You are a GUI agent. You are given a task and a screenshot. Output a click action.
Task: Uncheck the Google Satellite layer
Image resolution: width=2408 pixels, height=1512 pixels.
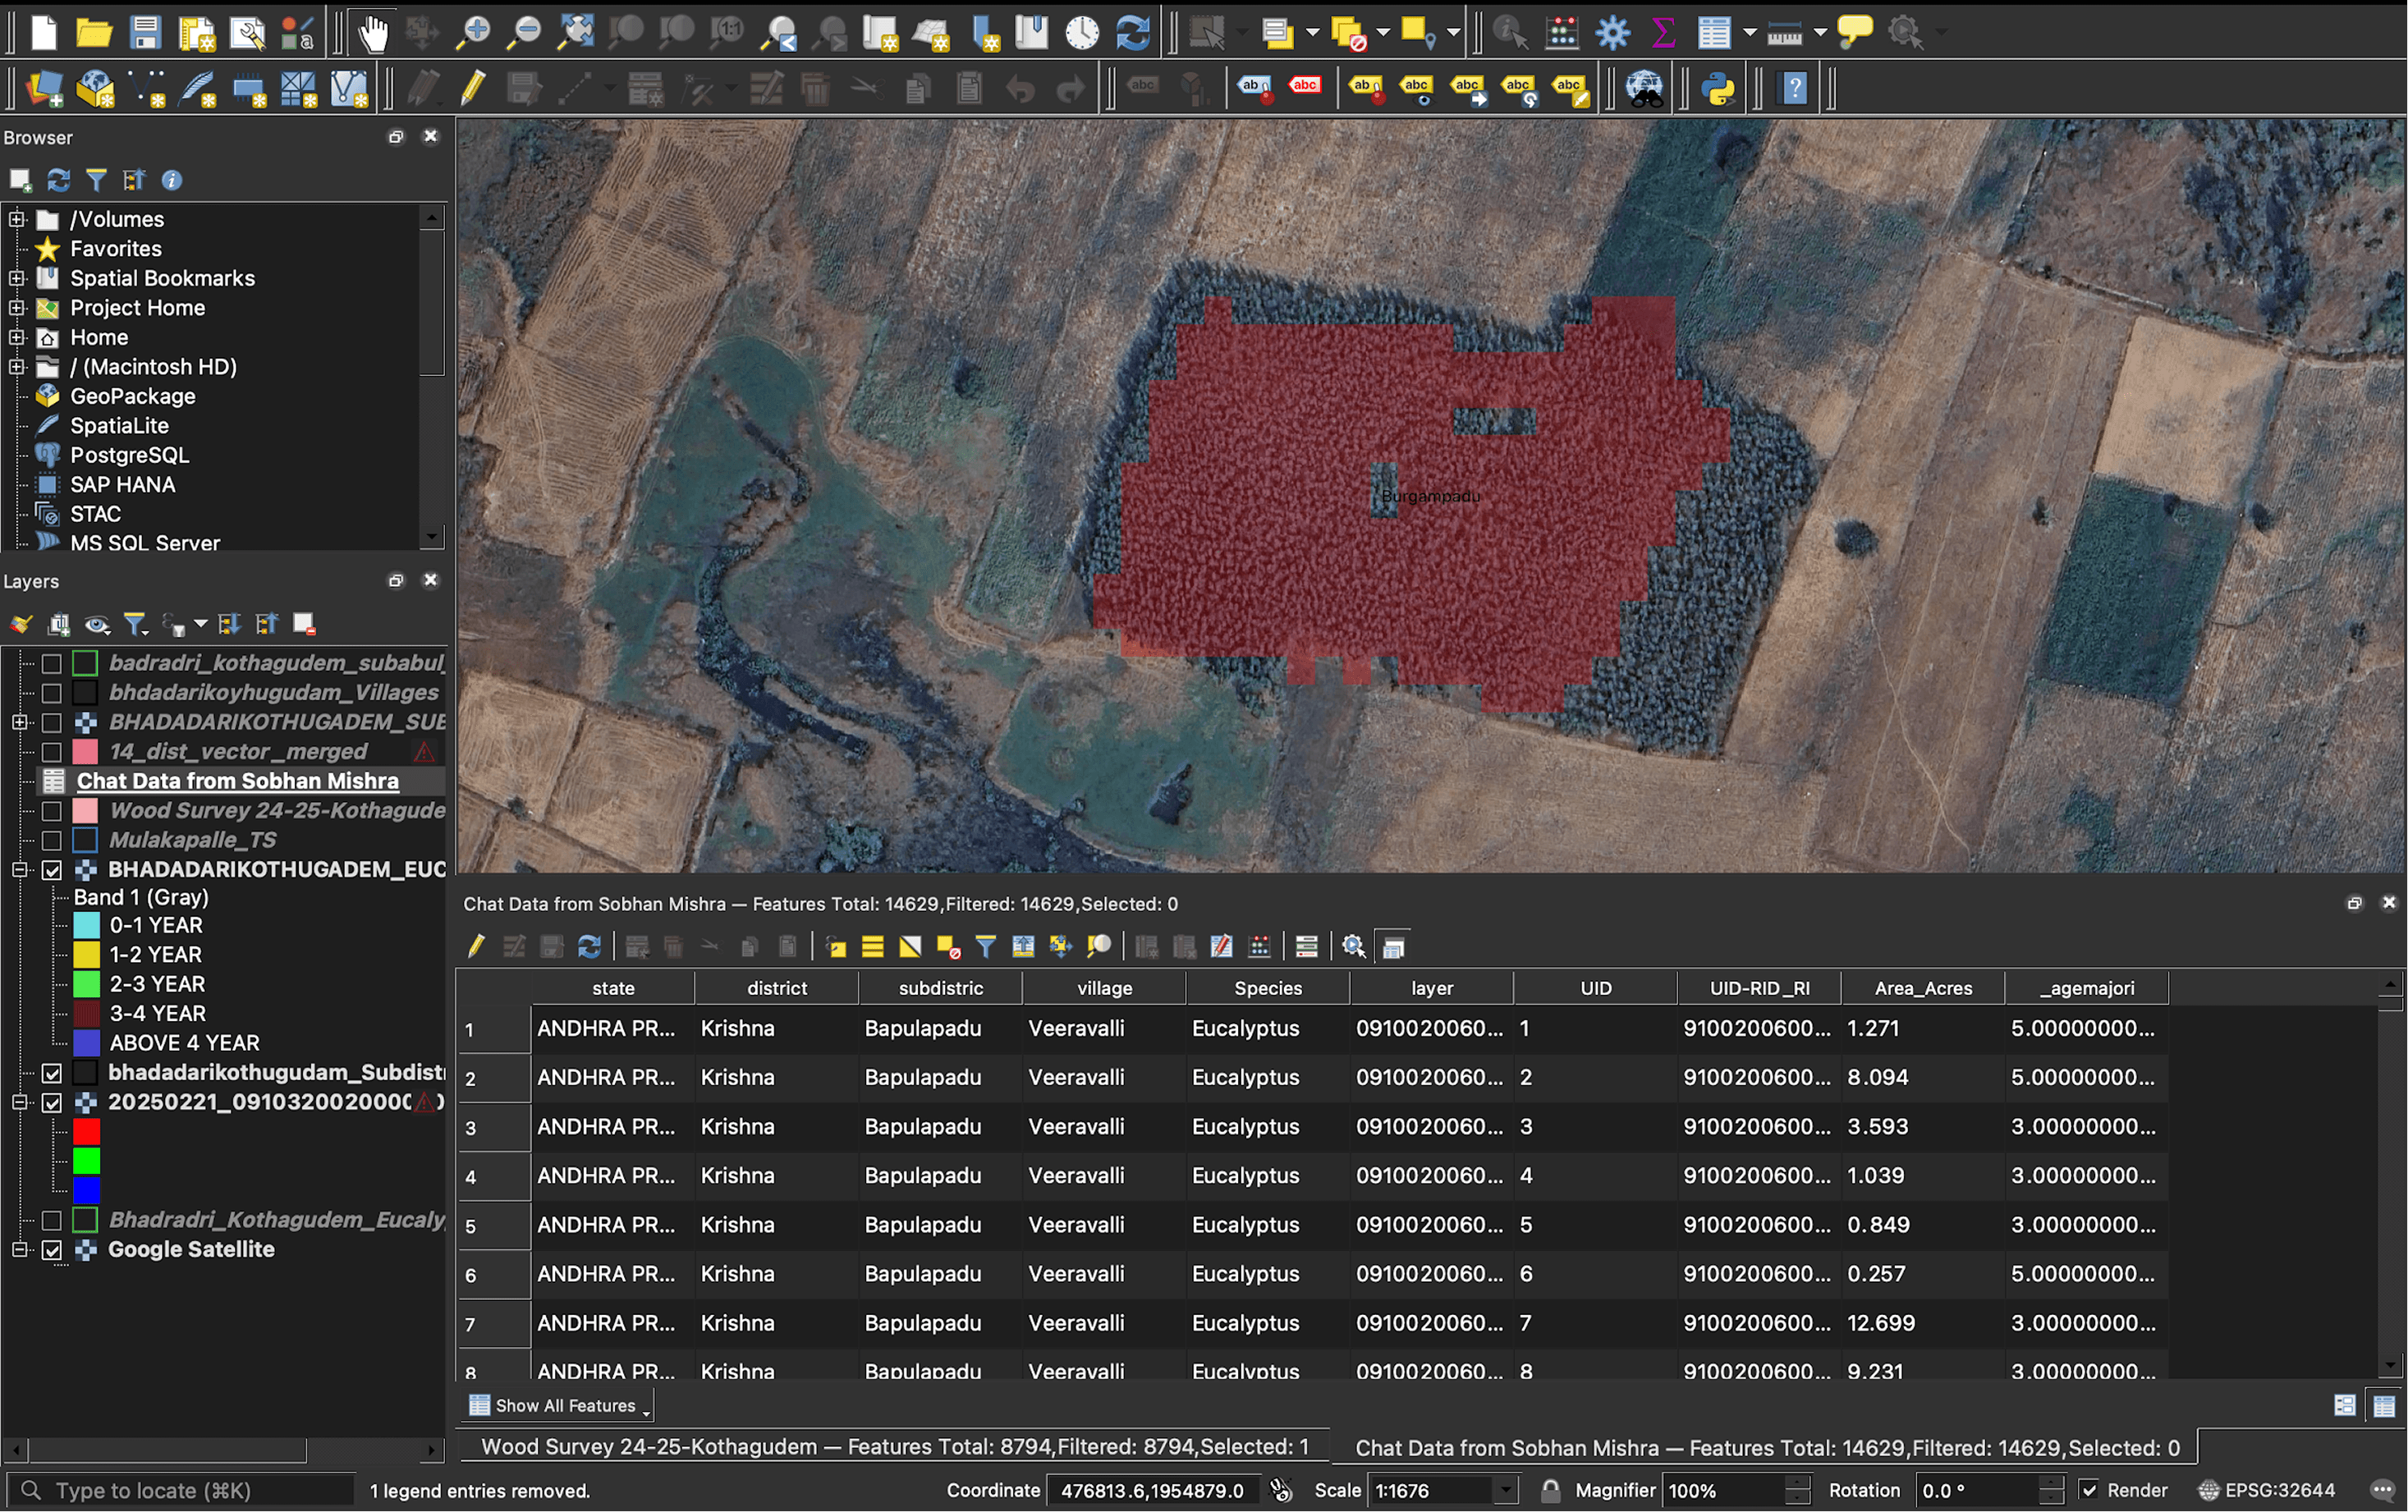[x=52, y=1250]
